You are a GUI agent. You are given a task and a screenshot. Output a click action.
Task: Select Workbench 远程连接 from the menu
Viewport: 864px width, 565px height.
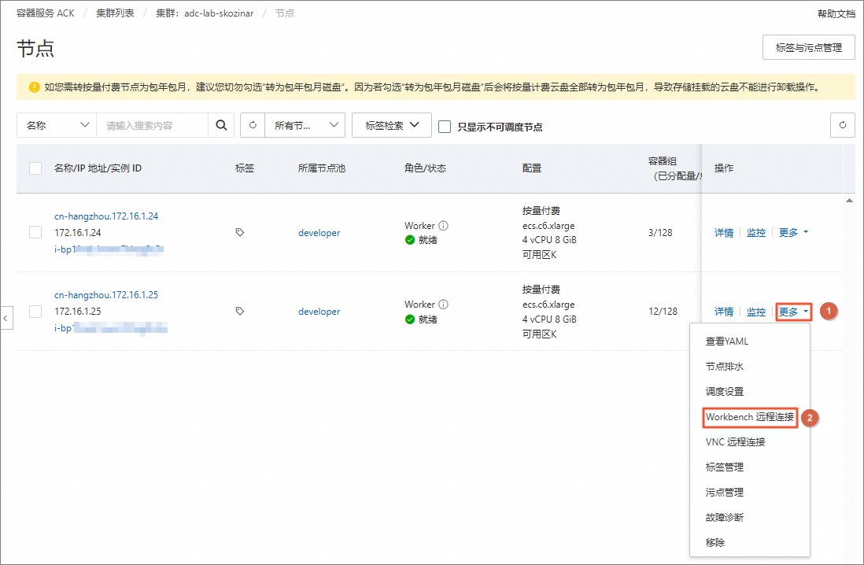[x=749, y=417]
